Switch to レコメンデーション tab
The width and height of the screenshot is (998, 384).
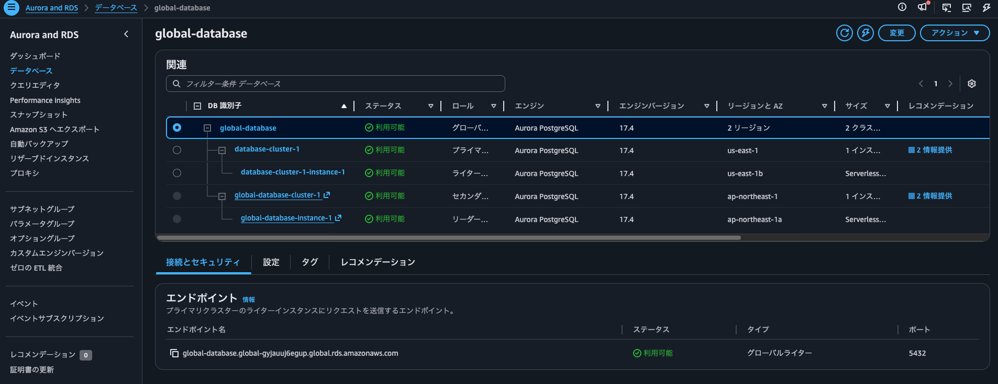tap(378, 262)
